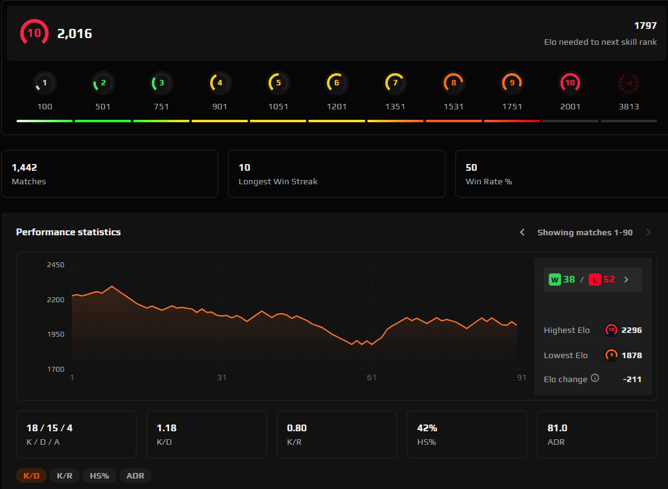
Task: Click the 1751 Elo threshold label
Action: point(512,106)
